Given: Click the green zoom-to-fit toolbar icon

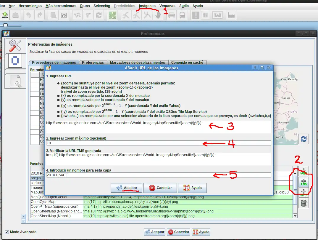Looking at the screenshot, I should click(x=112, y=15).
